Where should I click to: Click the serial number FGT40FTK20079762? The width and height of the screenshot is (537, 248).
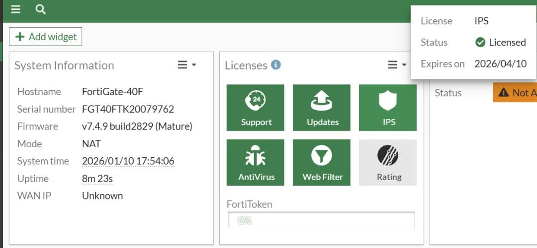[128, 109]
